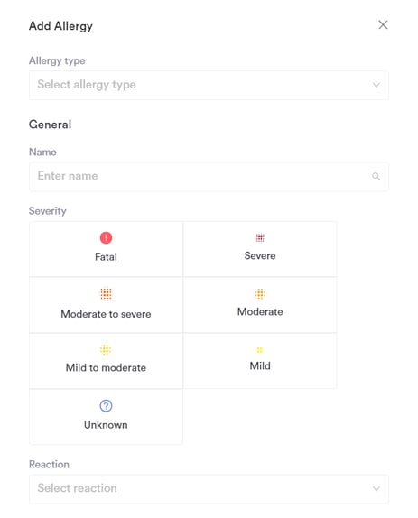Click the Severe dotted severity icon
Viewport: 418px width, 518px height.
pos(260,237)
